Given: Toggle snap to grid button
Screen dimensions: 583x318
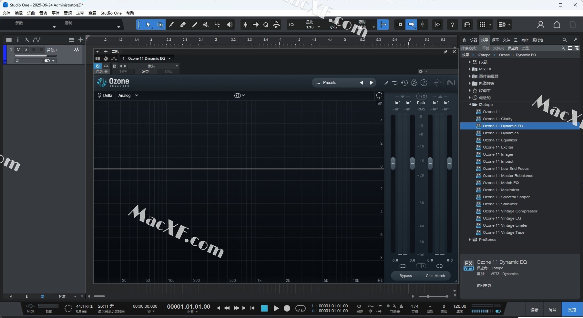Looking at the screenshot, I should click(383, 25).
